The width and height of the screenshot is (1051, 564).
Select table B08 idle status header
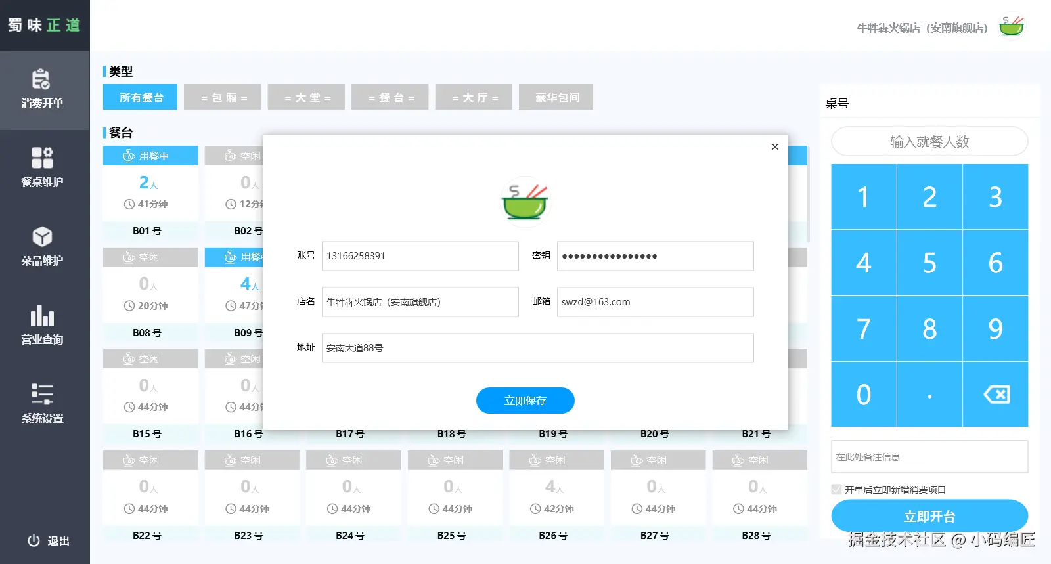(x=150, y=257)
